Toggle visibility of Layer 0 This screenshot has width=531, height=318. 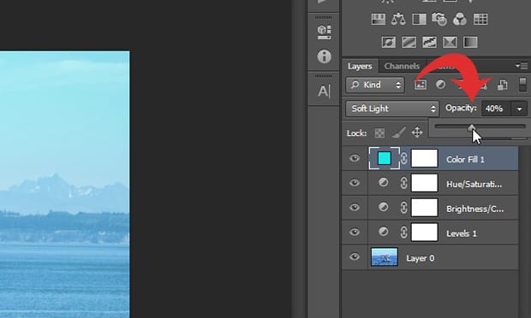coord(355,256)
